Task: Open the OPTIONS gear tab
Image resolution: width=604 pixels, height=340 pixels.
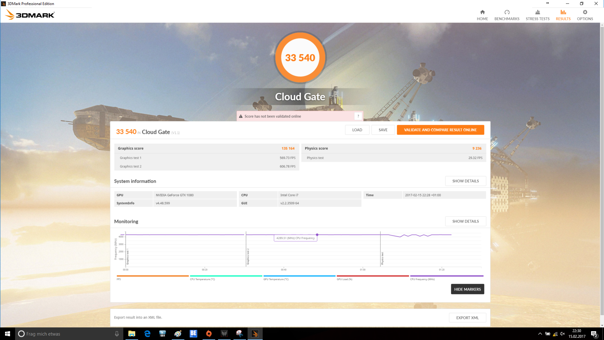Action: click(585, 15)
